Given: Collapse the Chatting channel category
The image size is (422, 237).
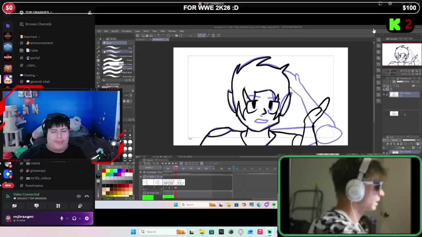Looking at the screenshot, I should (29, 75).
